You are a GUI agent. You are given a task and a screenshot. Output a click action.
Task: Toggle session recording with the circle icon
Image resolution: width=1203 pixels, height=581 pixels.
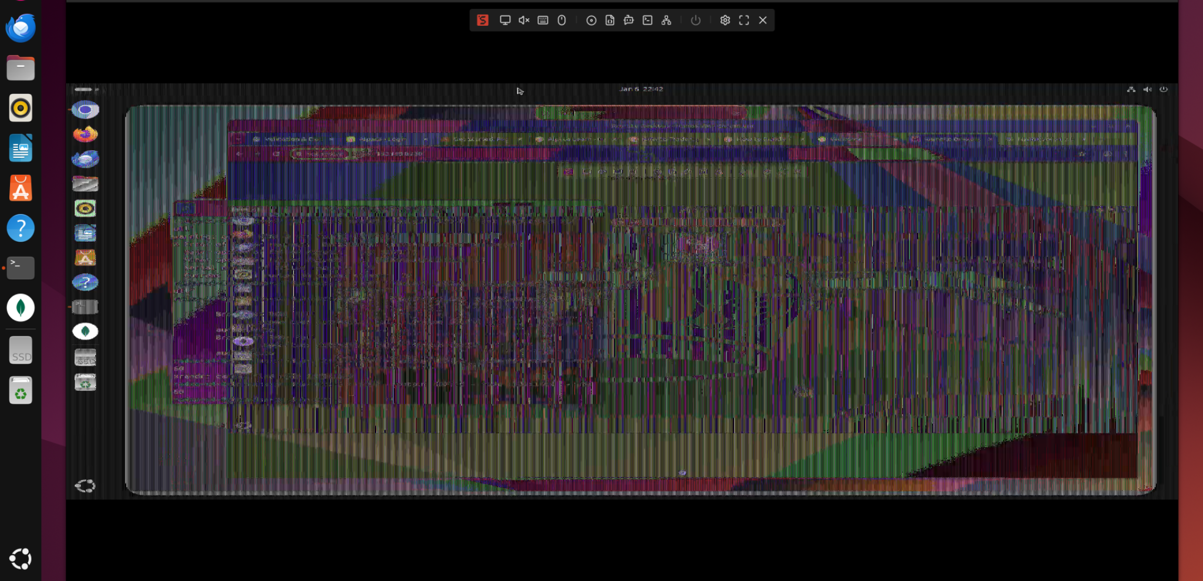[591, 20]
